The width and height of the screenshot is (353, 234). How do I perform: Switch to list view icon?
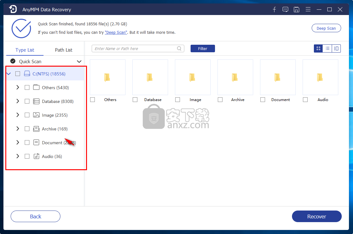point(327,48)
